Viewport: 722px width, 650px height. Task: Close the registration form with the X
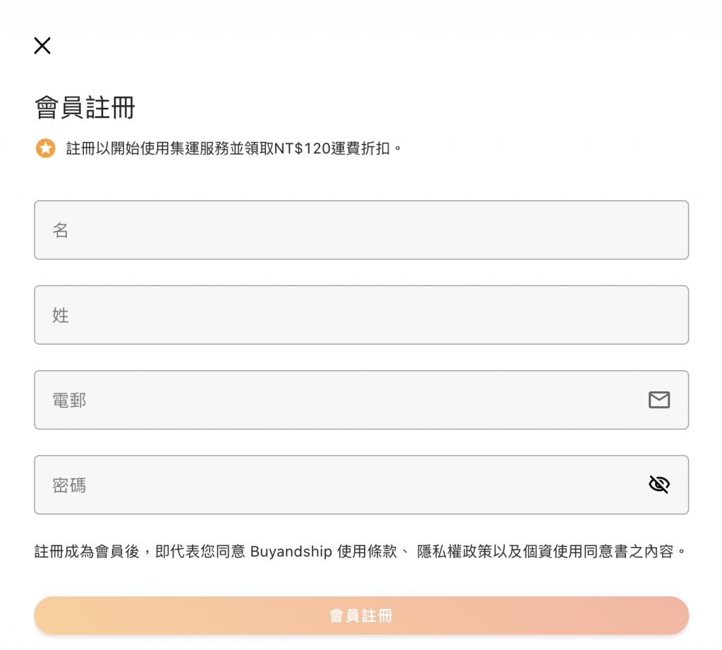click(x=42, y=46)
